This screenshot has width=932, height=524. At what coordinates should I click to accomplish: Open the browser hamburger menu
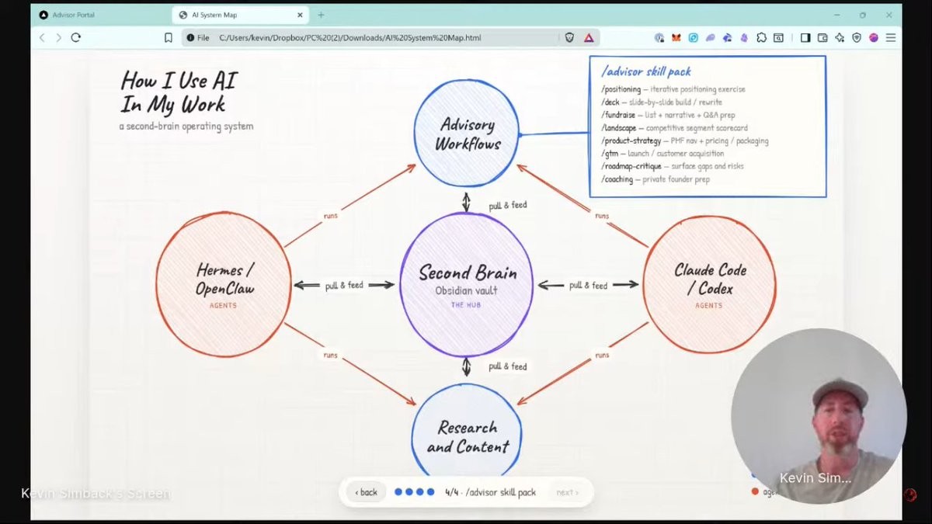tap(891, 37)
